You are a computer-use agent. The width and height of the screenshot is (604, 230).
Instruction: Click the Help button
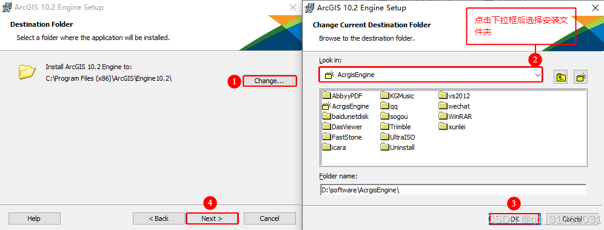coord(34,218)
